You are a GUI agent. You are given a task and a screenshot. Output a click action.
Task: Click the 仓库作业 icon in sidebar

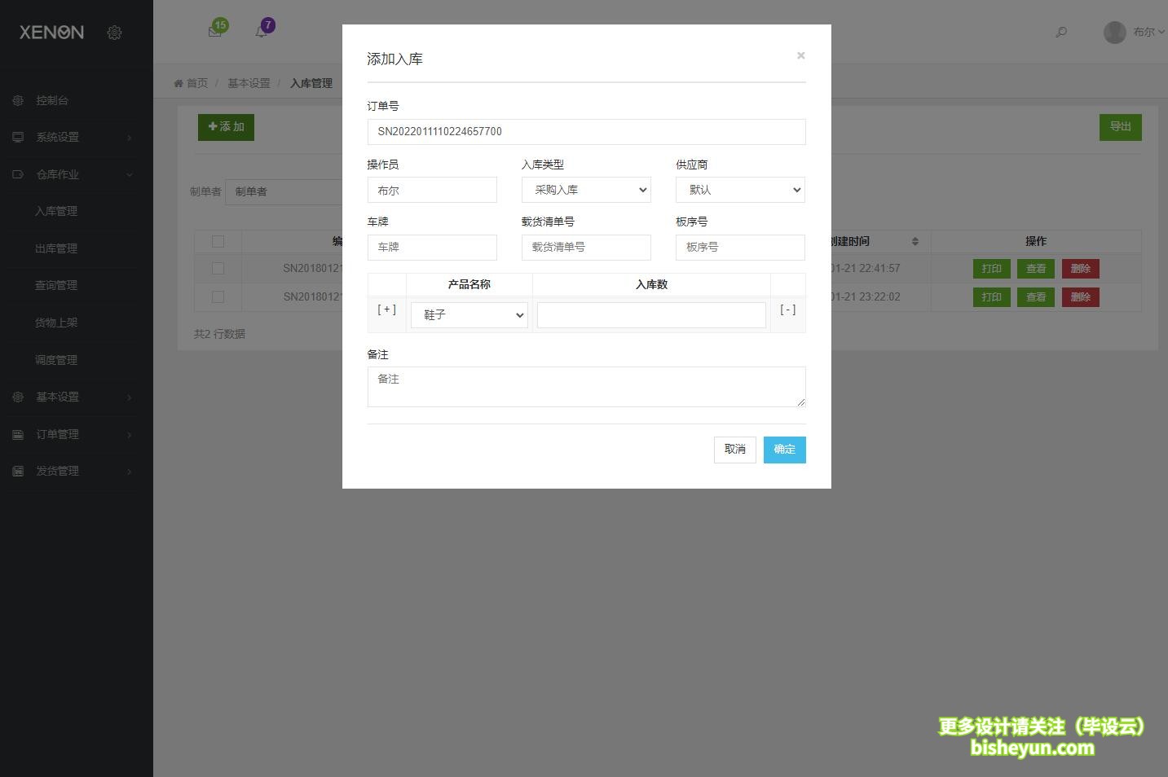point(18,174)
